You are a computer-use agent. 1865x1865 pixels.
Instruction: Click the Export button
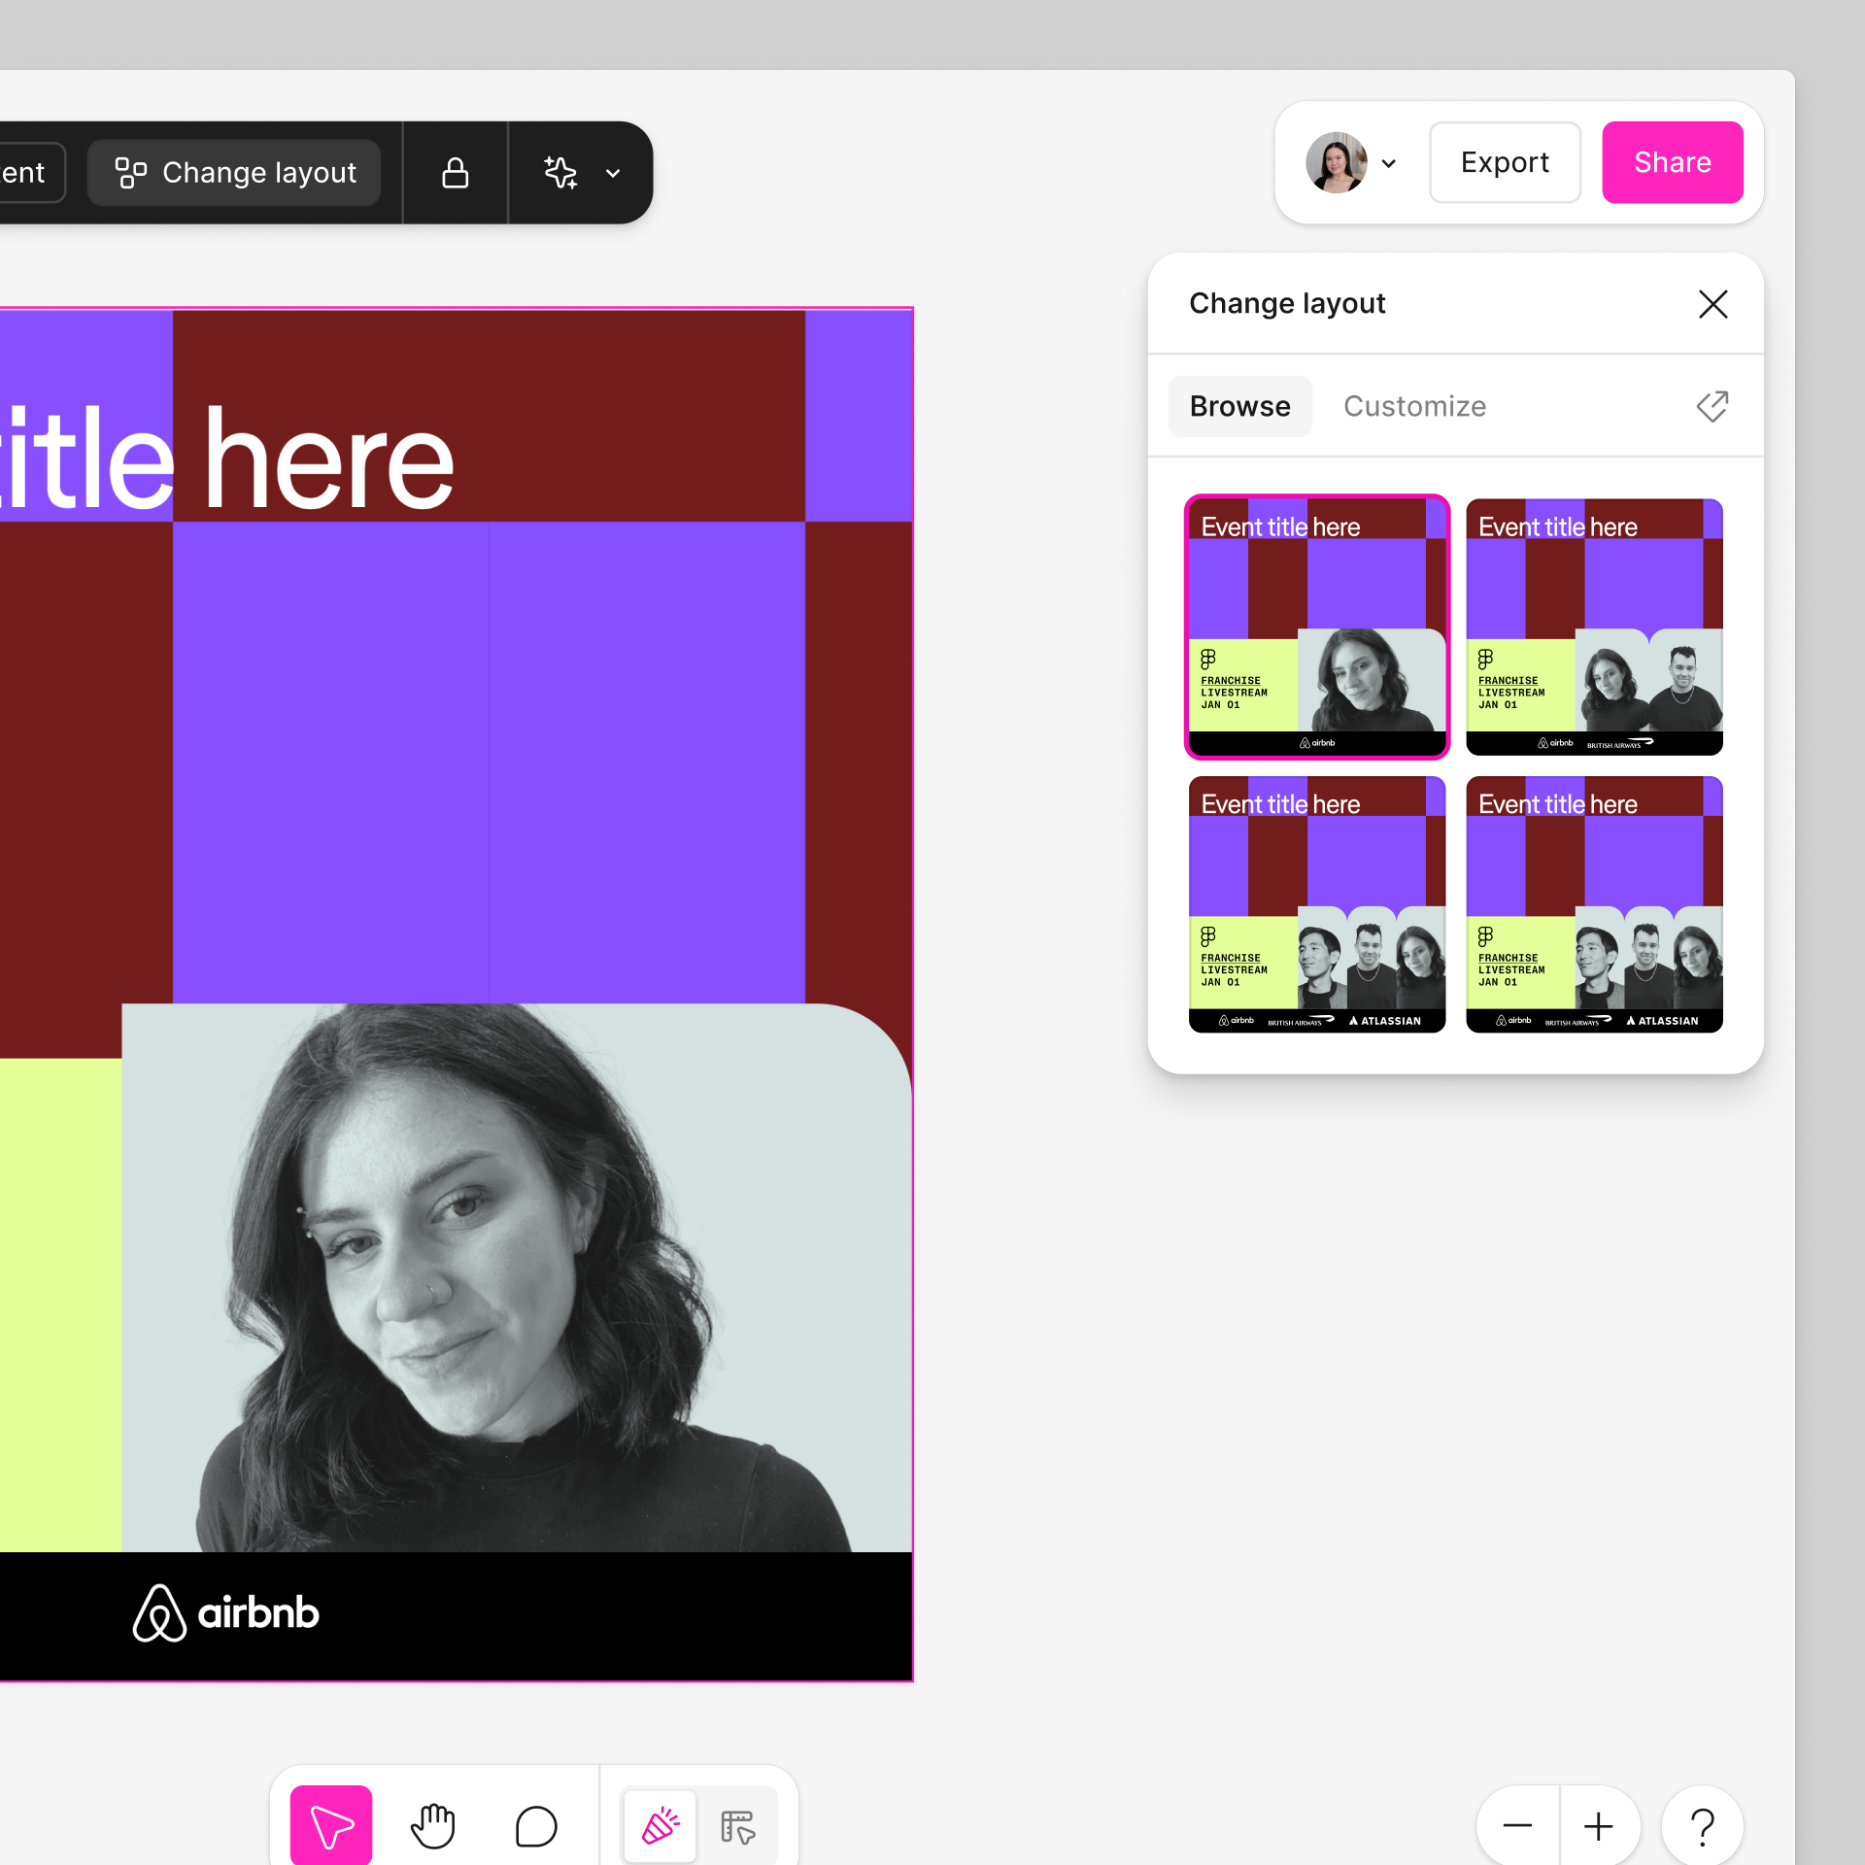1505,162
